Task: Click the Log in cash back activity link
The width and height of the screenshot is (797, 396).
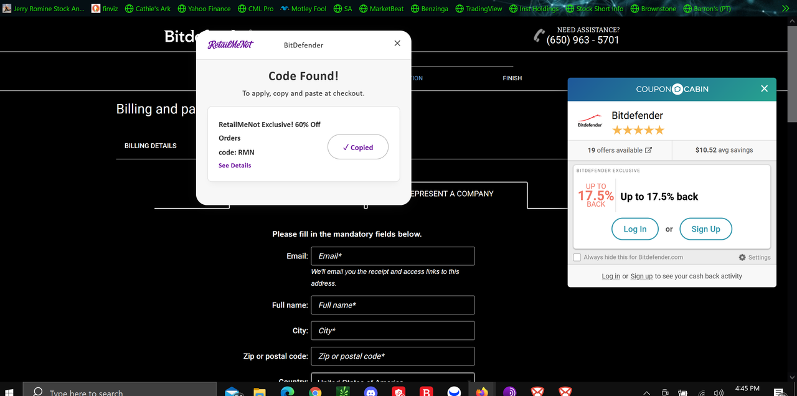Action: [611, 276]
